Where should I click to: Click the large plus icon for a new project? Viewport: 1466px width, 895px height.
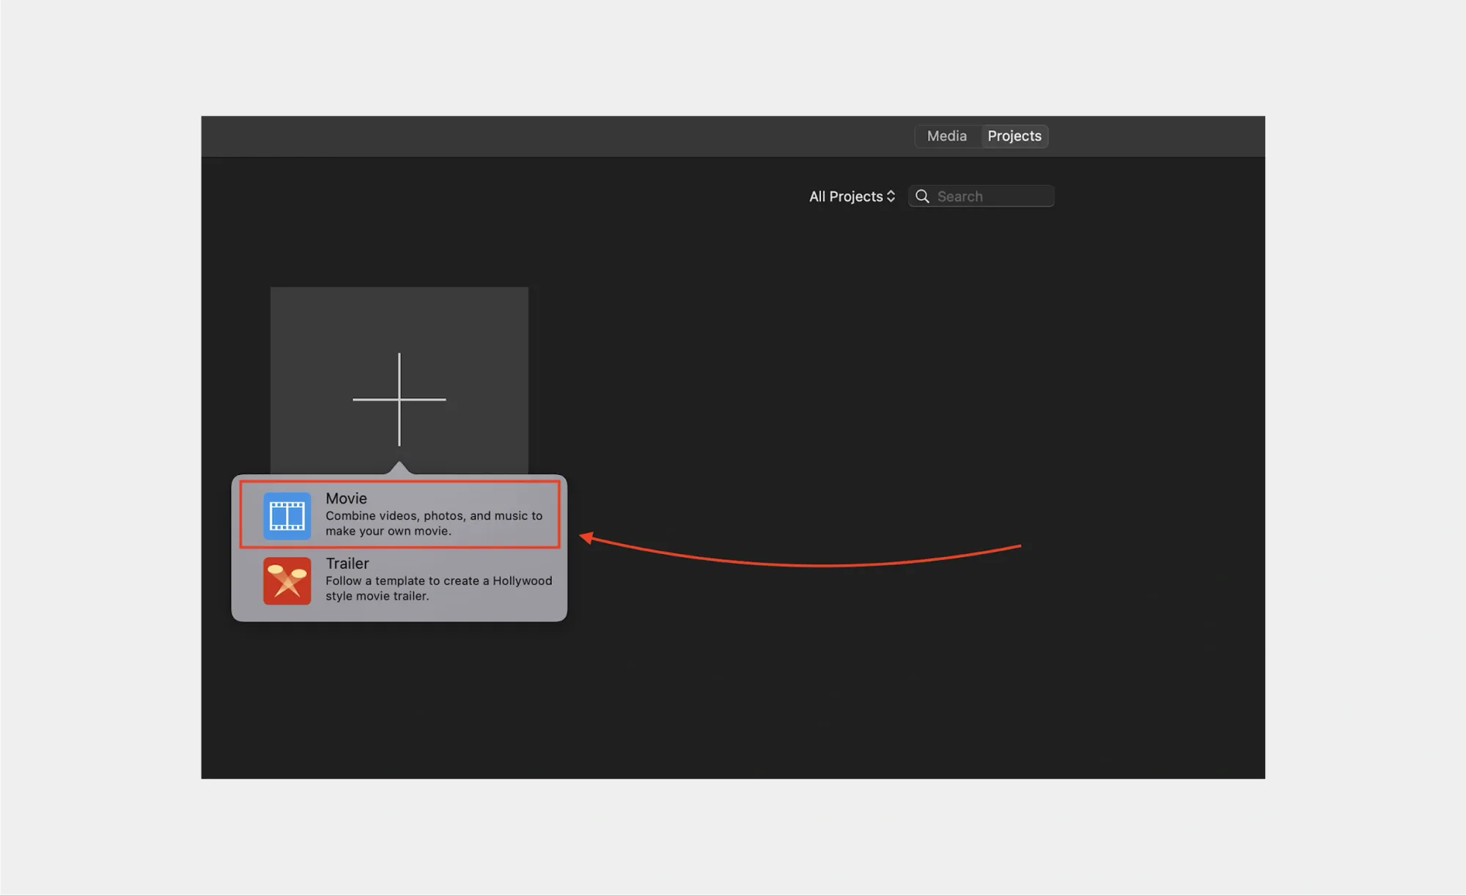click(x=399, y=399)
